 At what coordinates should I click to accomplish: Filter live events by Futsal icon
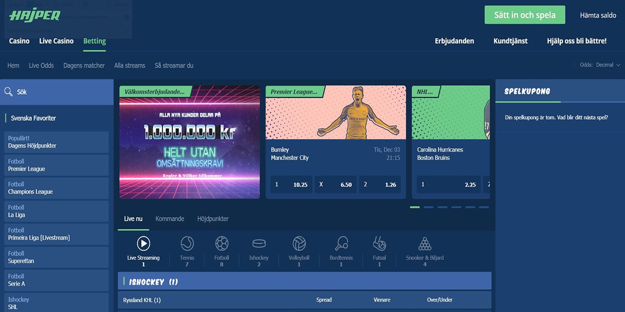pos(379,243)
